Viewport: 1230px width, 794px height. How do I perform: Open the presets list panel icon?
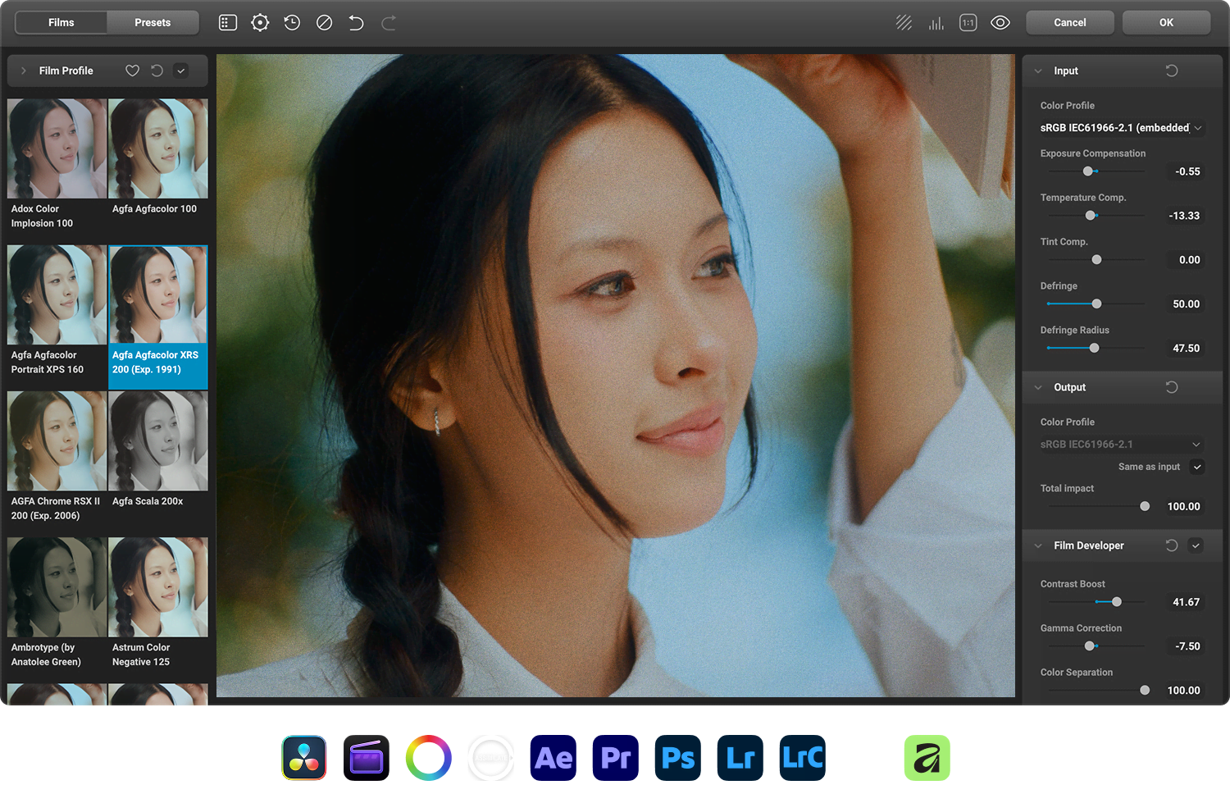(x=228, y=23)
